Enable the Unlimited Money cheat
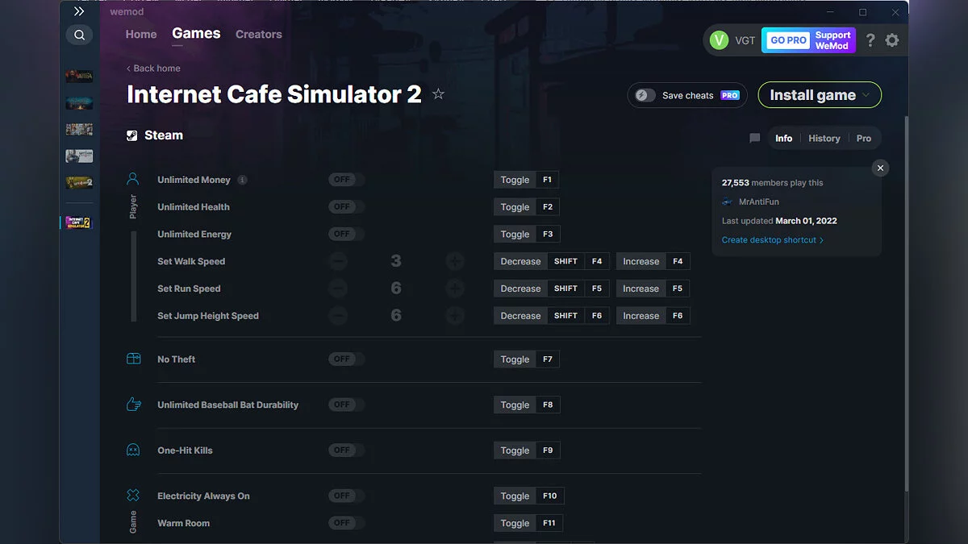Screen dimensions: 968x544 pyautogui.click(x=345, y=179)
